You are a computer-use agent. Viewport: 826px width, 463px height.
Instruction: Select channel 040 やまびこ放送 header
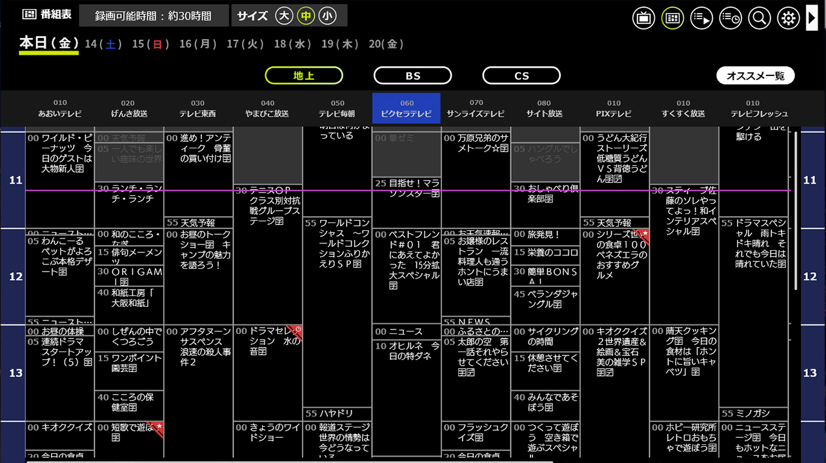tap(268, 108)
